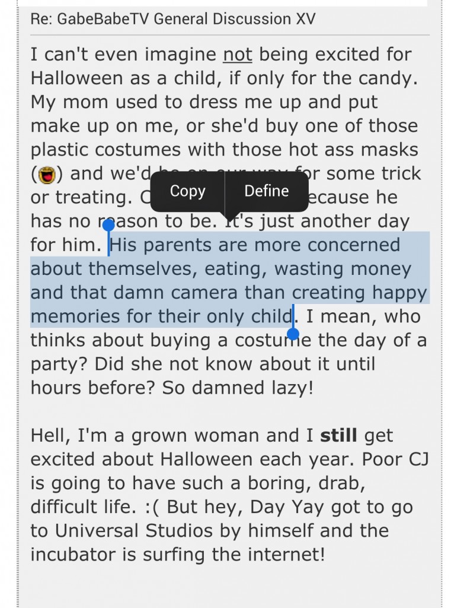Viewport: 451px width, 608px height.
Task: Tap the post title GabeBabeTV General Discussion XV
Action: [x=172, y=19]
